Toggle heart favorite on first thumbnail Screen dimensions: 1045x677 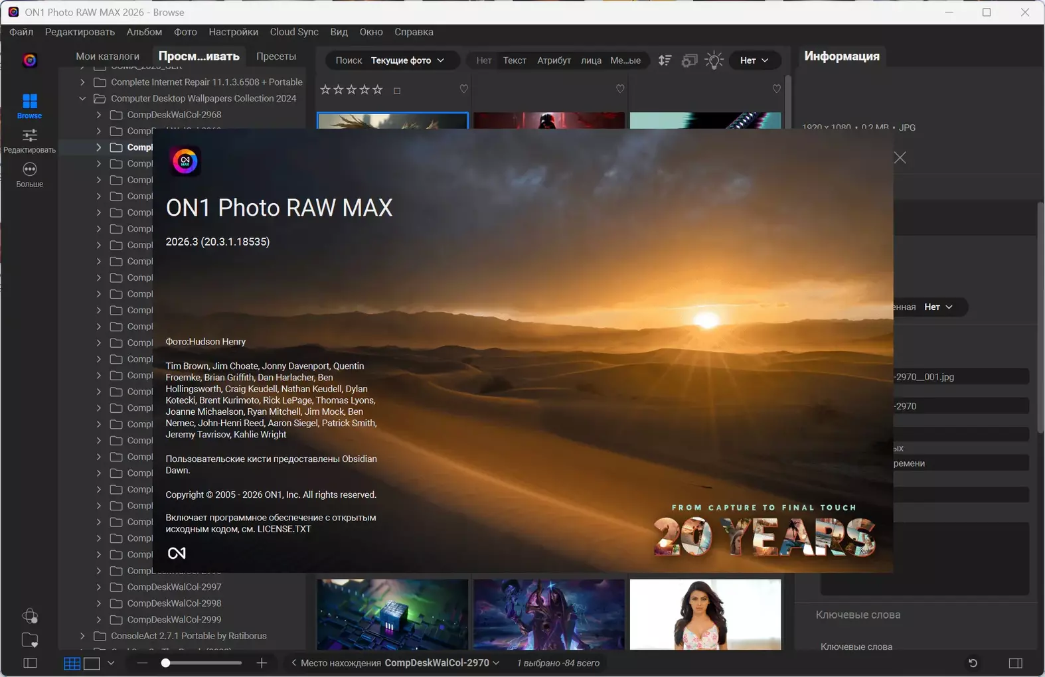pyautogui.click(x=463, y=89)
